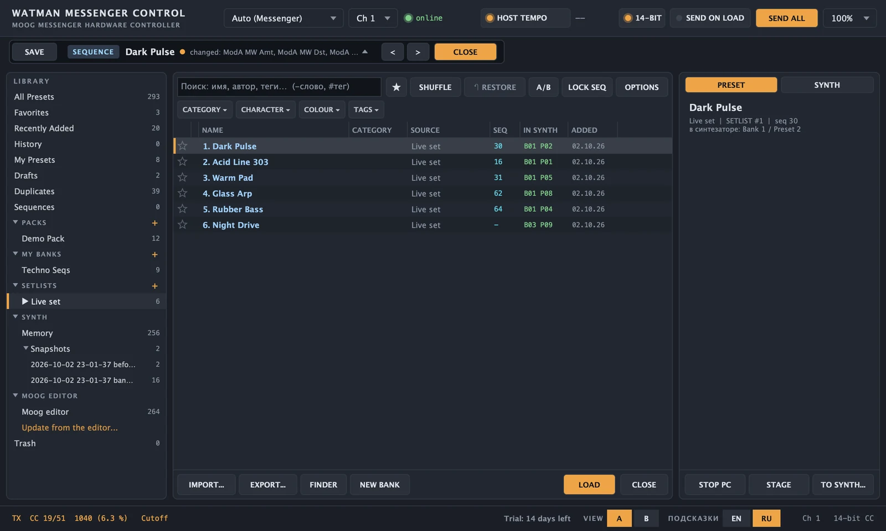Click Load to load preset
This screenshot has width=886, height=531.
point(589,485)
